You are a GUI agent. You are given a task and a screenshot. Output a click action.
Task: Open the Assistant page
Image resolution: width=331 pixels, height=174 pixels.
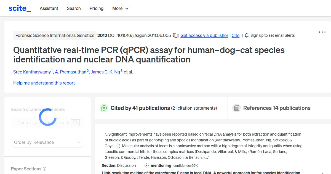click(49, 9)
